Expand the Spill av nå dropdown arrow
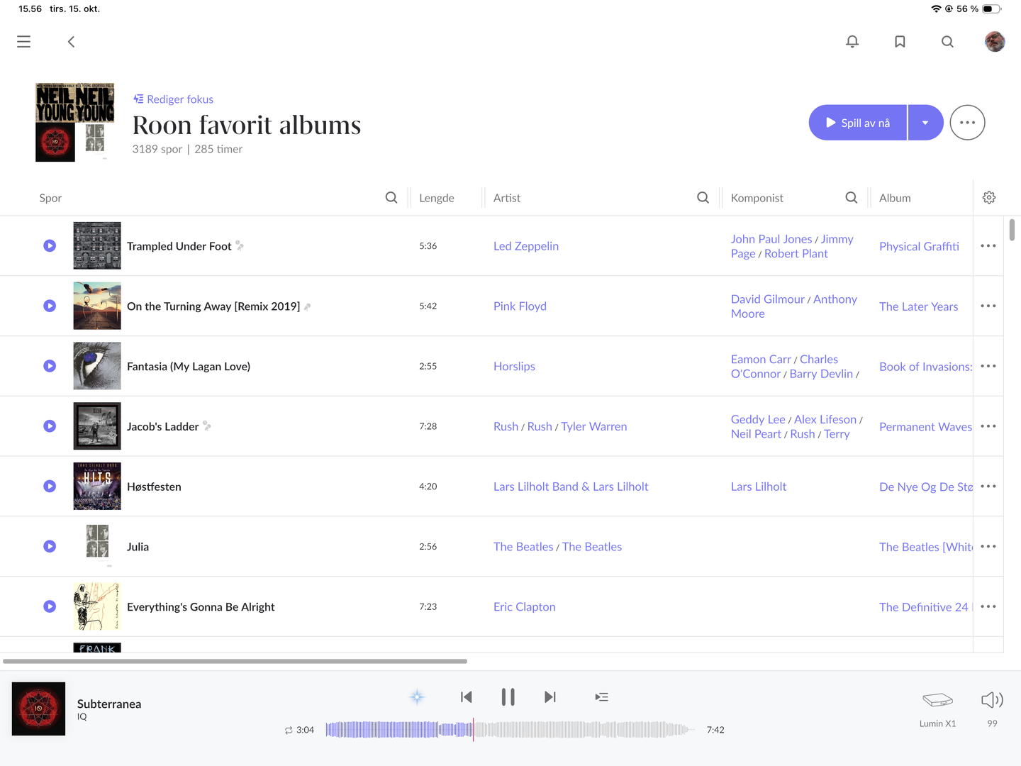This screenshot has width=1021, height=766. click(925, 123)
